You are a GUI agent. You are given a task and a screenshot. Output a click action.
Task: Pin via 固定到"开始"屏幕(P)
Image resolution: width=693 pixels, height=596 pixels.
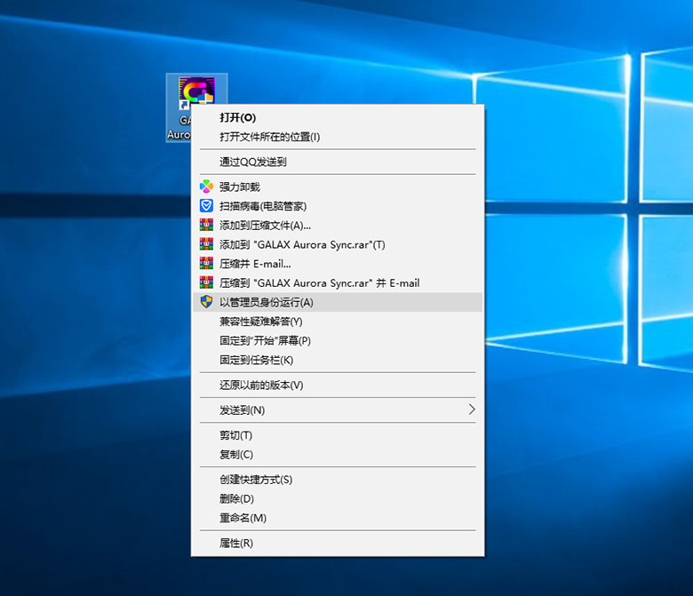click(265, 340)
